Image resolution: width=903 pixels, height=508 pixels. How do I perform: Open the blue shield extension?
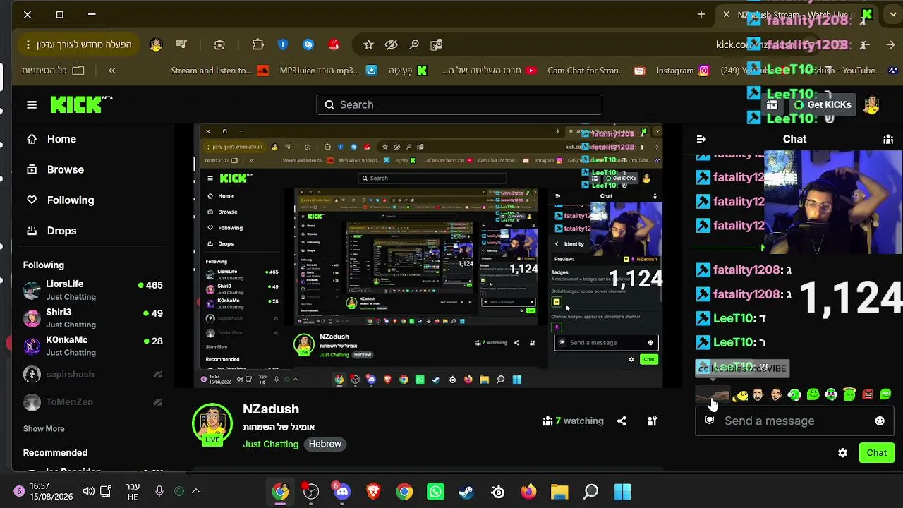pos(283,44)
